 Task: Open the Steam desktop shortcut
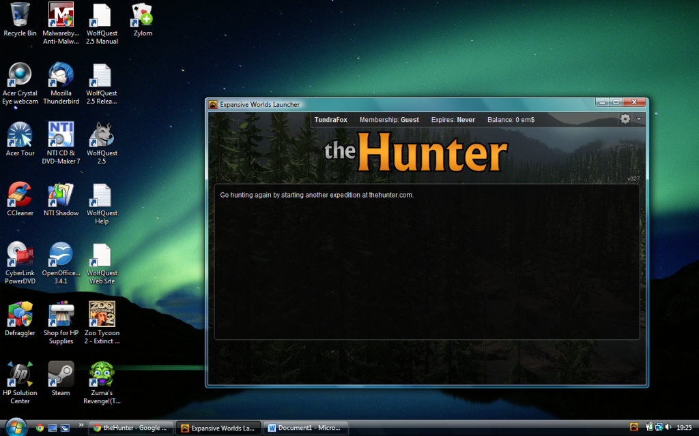click(61, 375)
